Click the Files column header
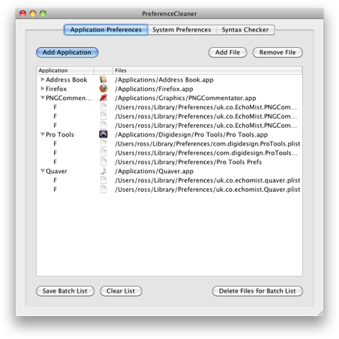Screen dimensions: 339x339 click(207, 70)
